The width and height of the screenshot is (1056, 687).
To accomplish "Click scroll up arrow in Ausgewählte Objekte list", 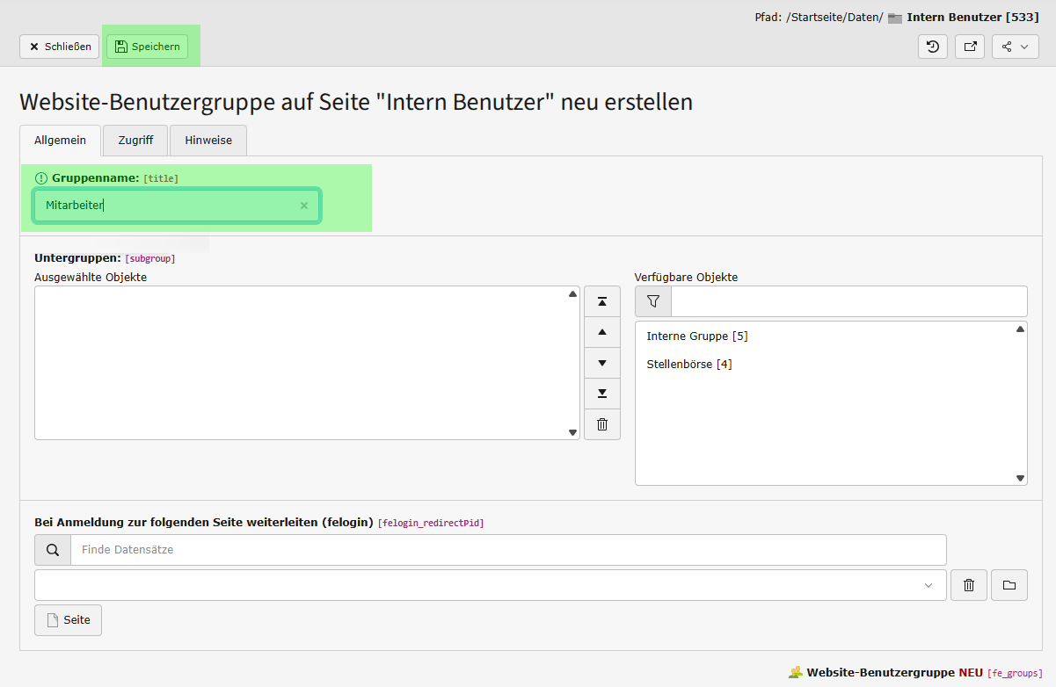I will tap(572, 294).
